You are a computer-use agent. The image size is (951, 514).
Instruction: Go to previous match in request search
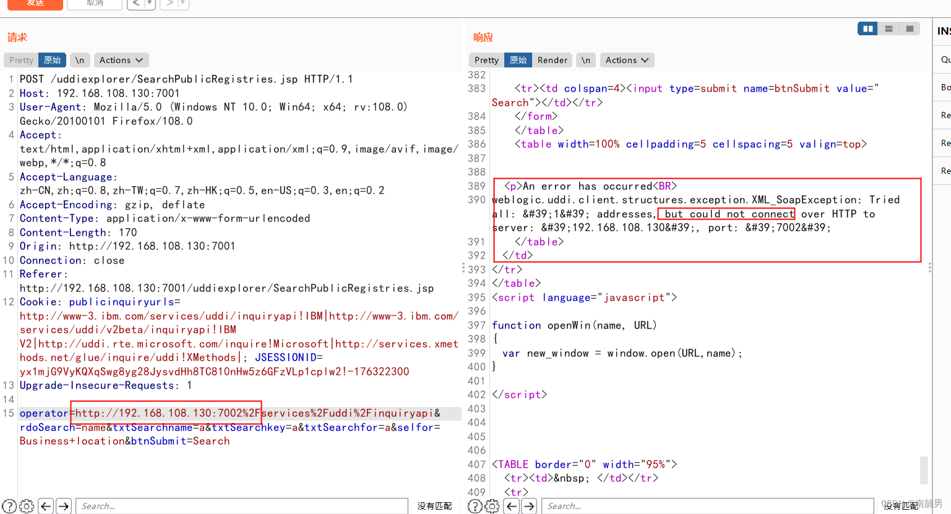[x=46, y=506]
